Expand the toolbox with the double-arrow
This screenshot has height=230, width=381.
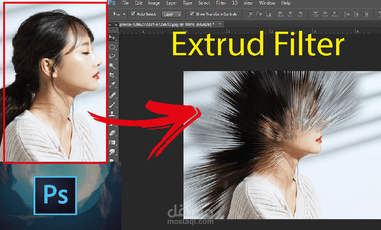tap(110, 24)
